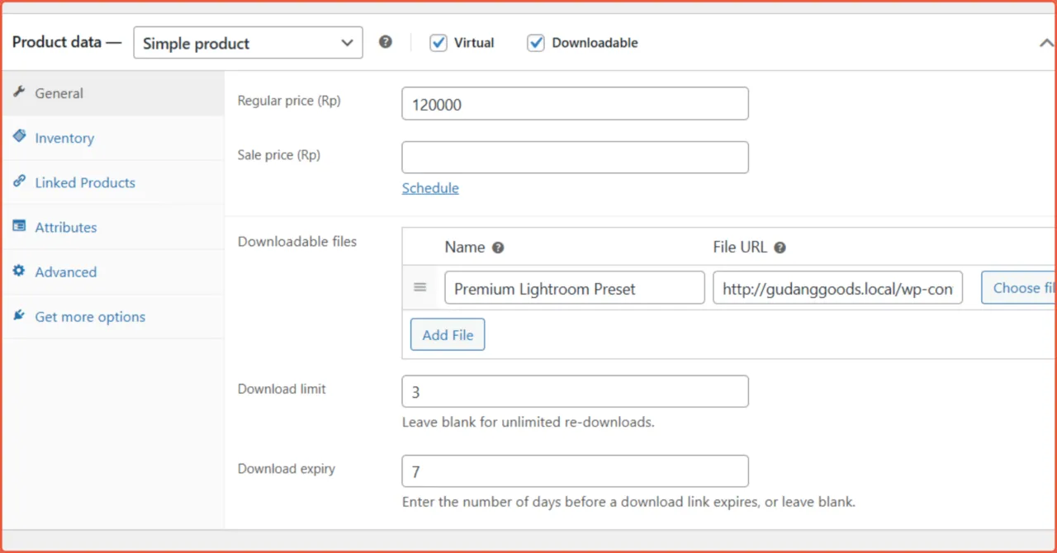The image size is (1057, 553).
Task: Switch to the Advanced tab
Action: [65, 271]
